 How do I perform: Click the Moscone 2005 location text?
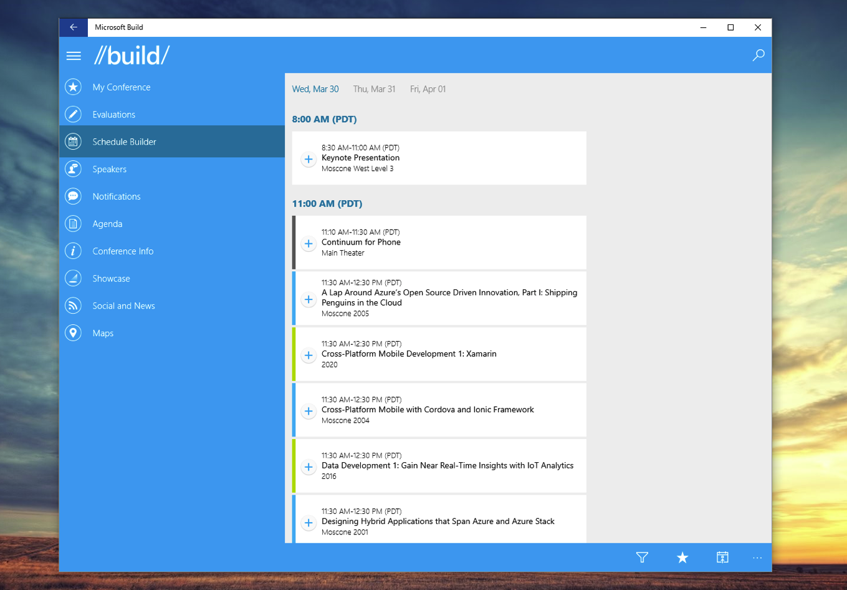click(345, 314)
